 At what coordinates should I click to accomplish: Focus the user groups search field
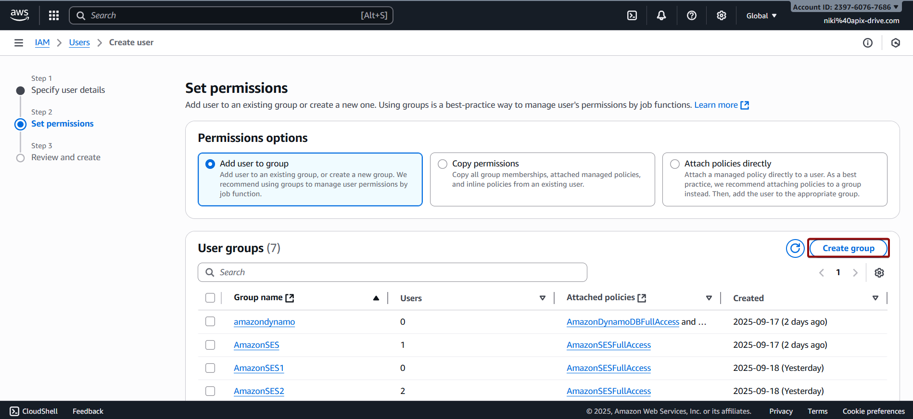(392, 272)
